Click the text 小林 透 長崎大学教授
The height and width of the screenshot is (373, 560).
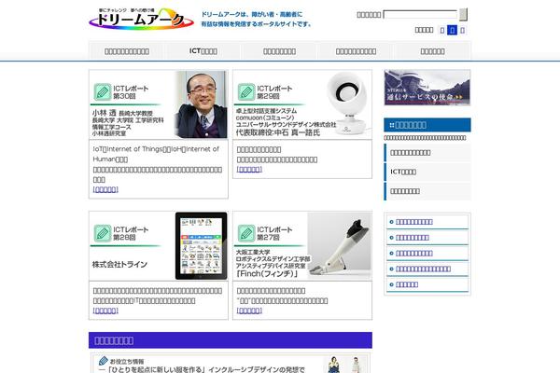coord(122,113)
